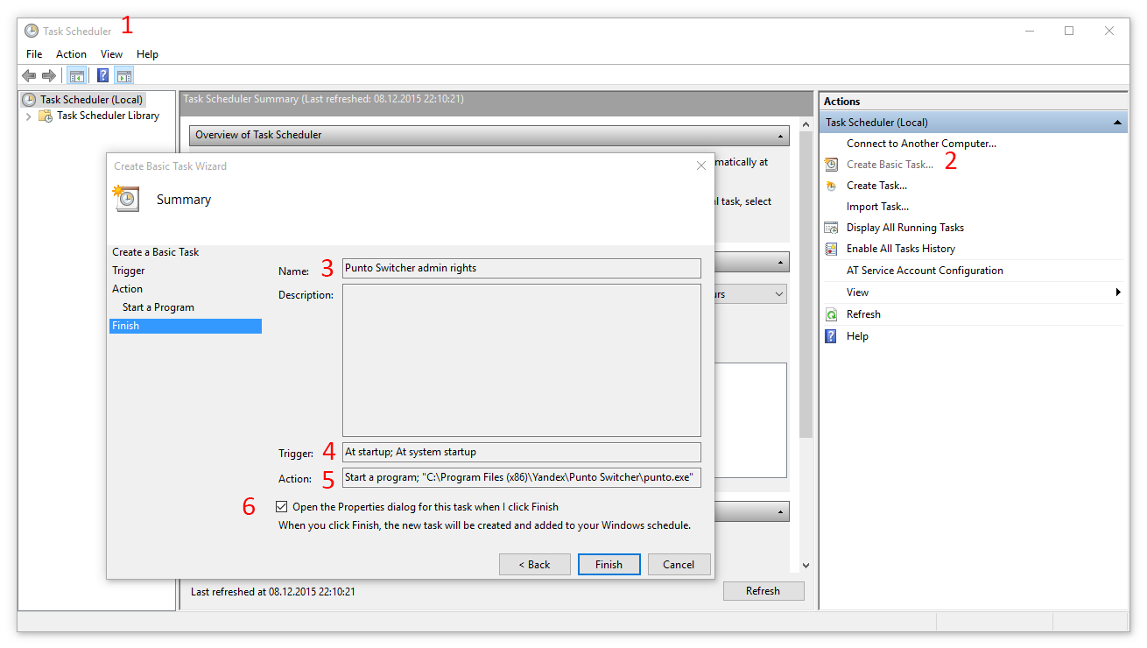Expand the Task Scheduler Library tree node
The image size is (1147, 648).
point(28,116)
